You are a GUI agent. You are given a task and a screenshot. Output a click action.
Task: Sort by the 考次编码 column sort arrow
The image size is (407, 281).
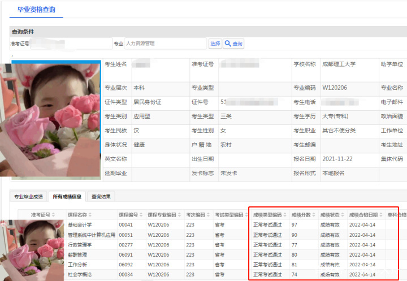pyautogui.click(x=207, y=215)
